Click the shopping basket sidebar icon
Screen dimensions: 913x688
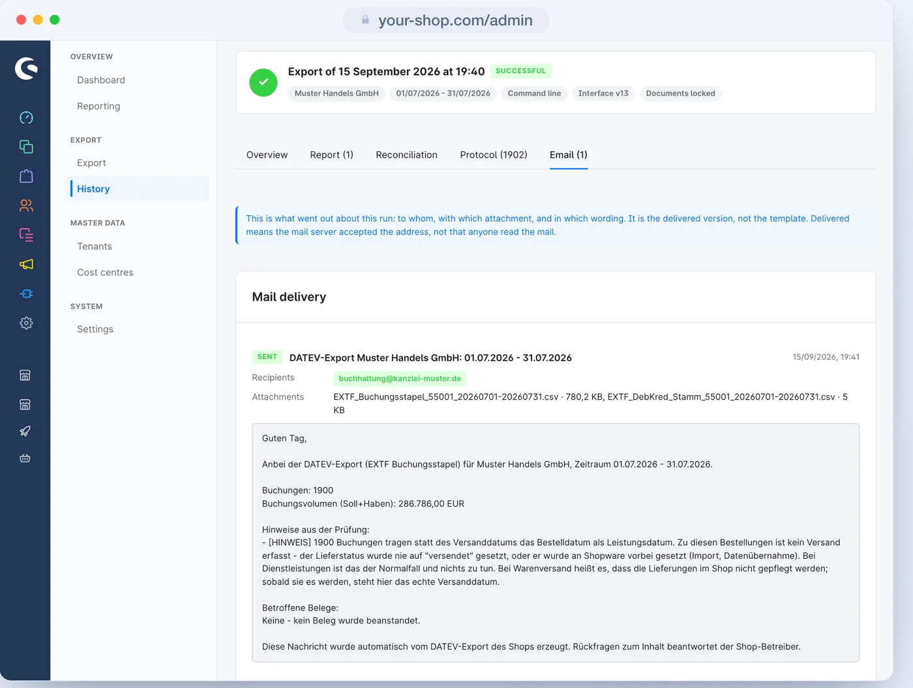coord(25,458)
